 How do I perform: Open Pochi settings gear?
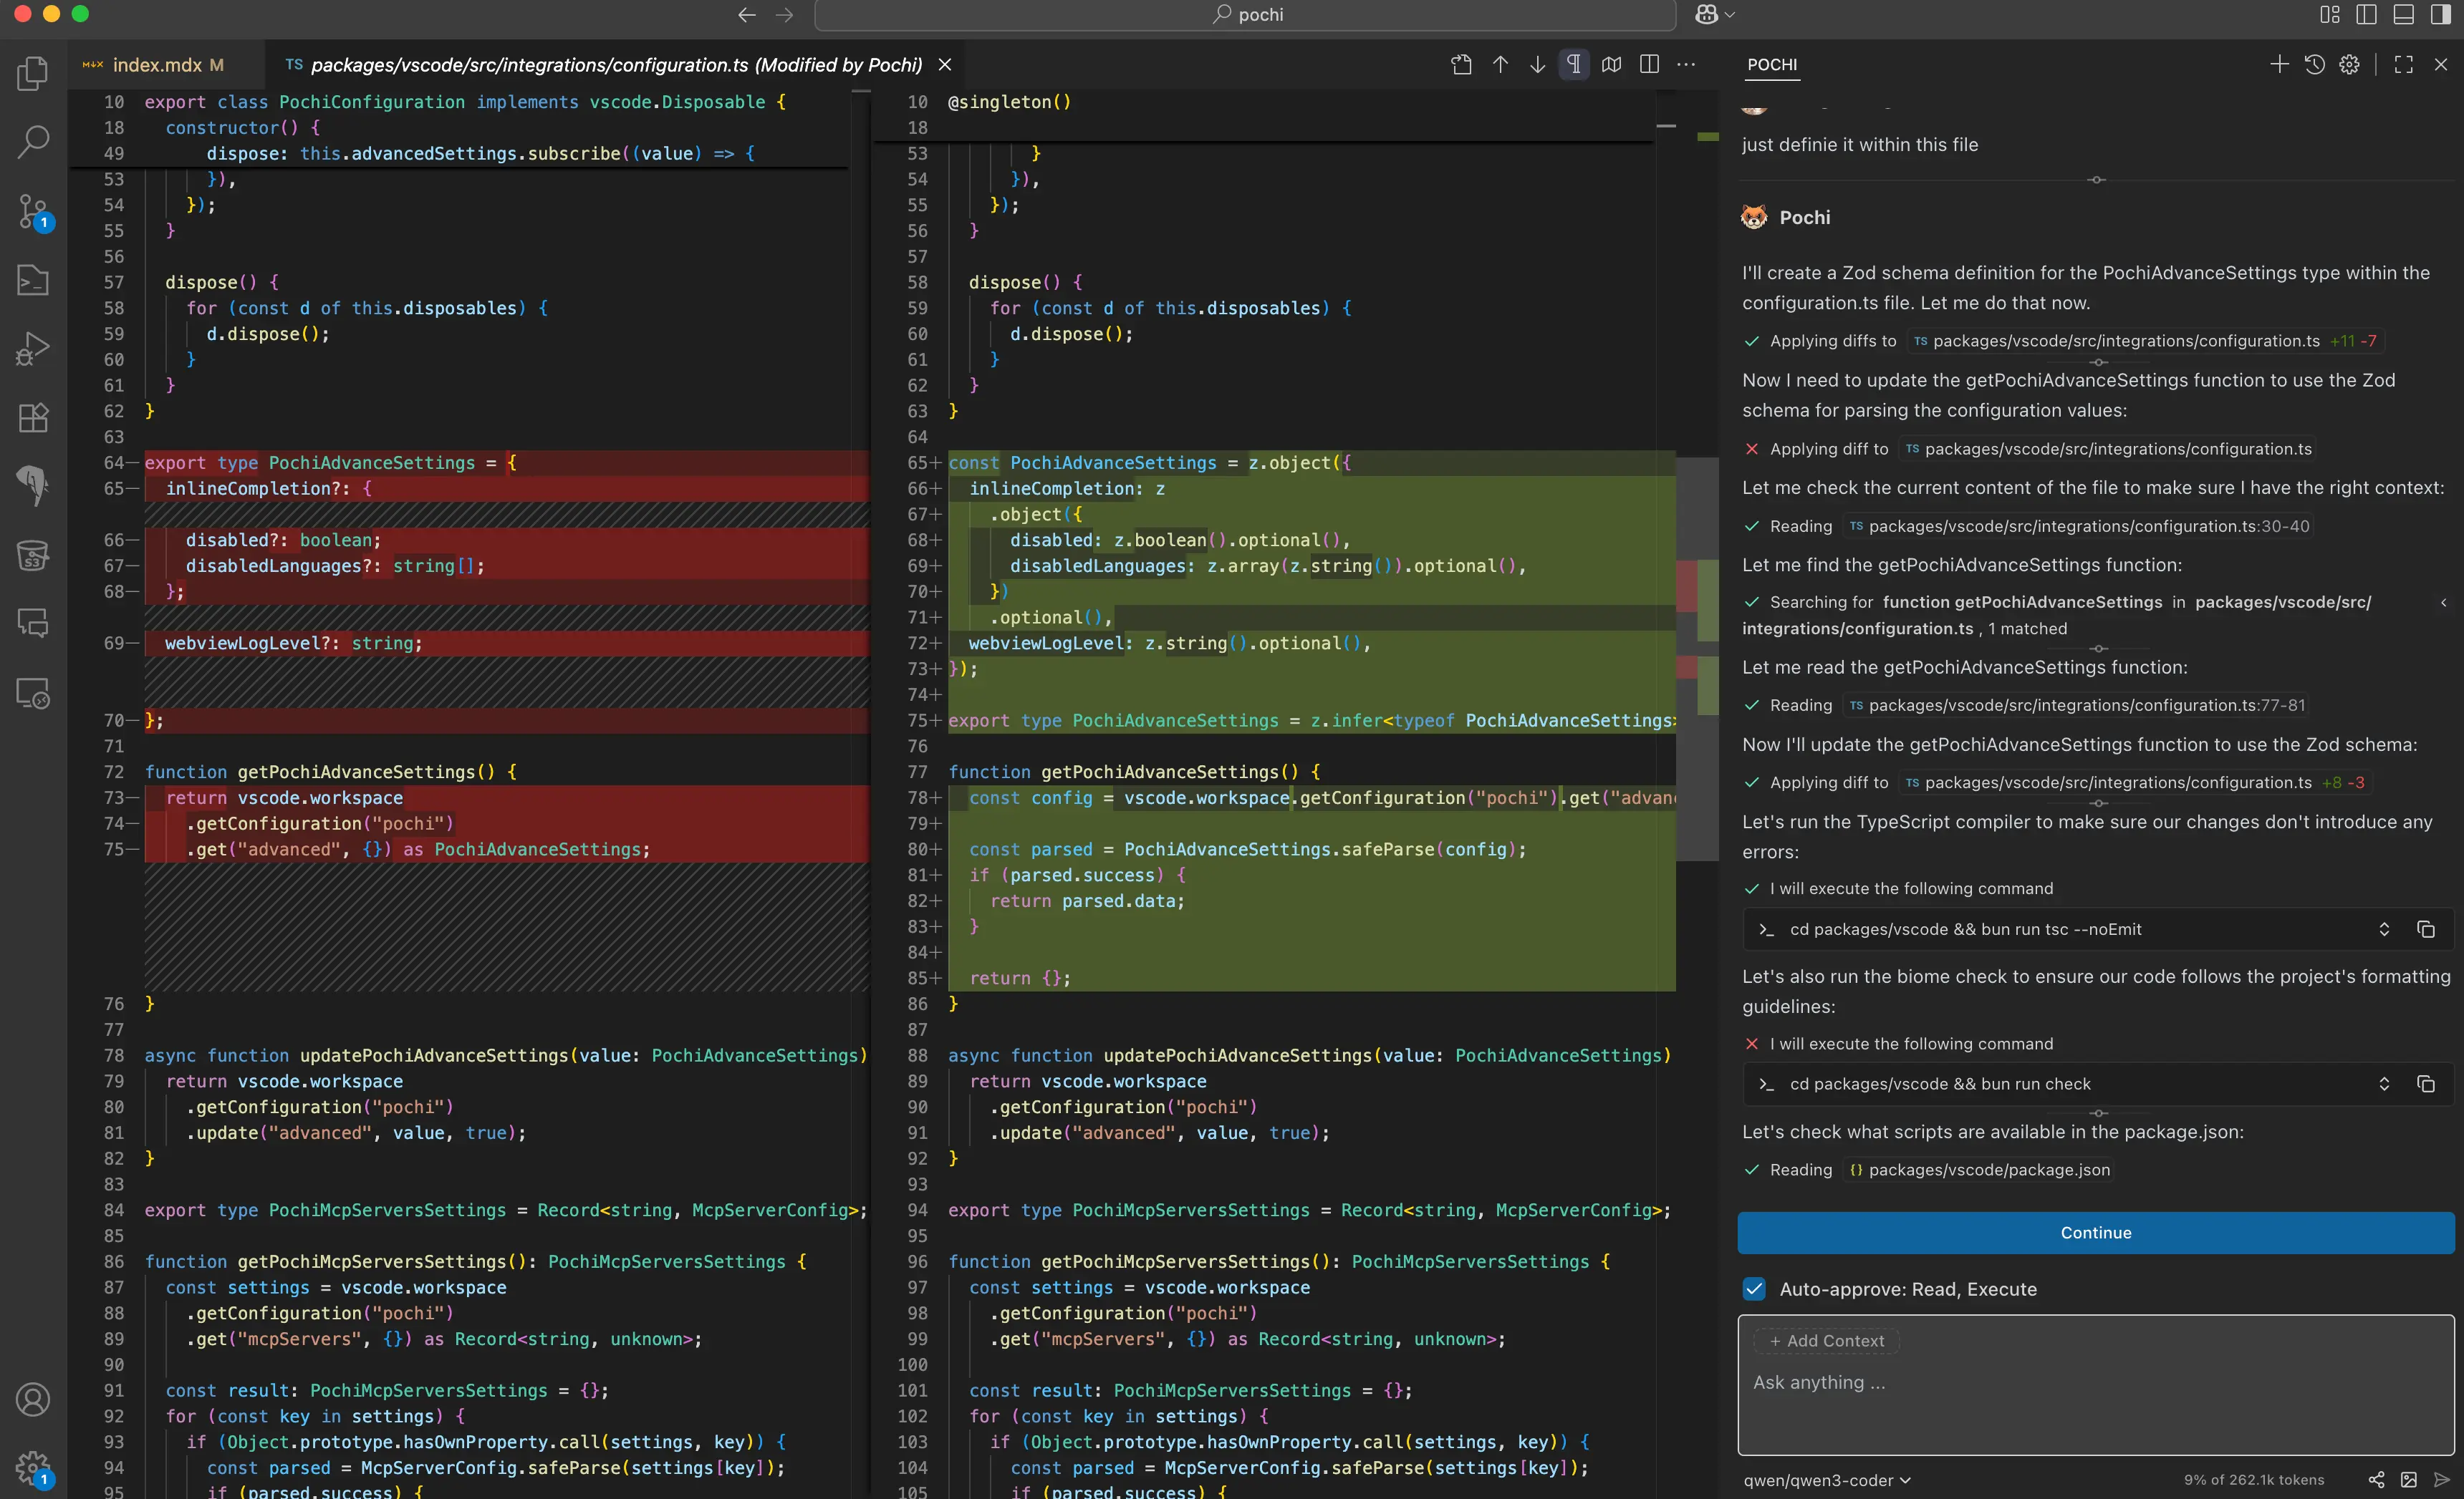[2349, 65]
